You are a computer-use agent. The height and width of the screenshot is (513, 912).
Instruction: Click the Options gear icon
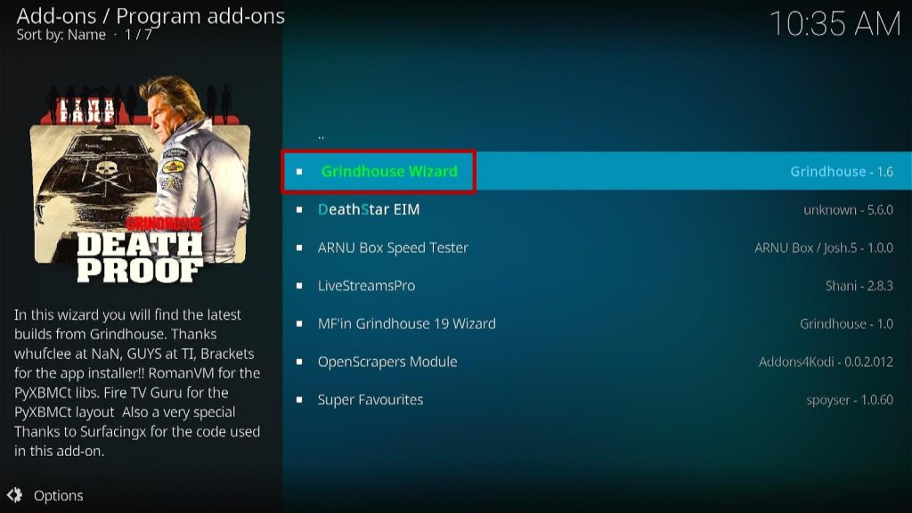click(x=14, y=495)
